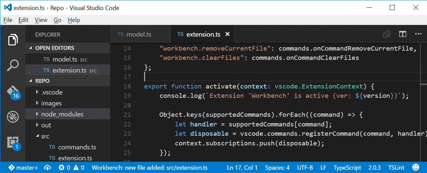
Task: Open Source Control view with 16 changes
Action: click(x=13, y=92)
